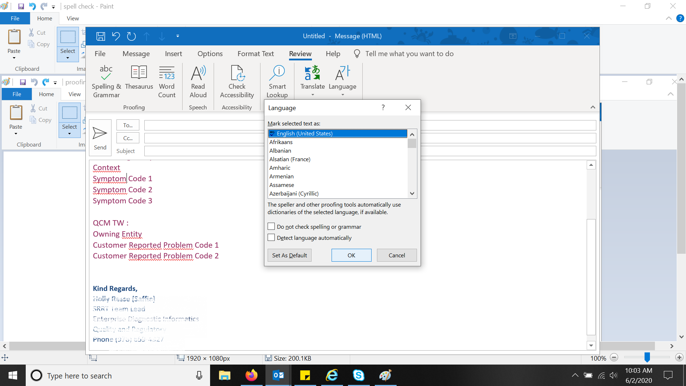Toggle the Azerbaijani (Cyrillic) expander arrow

tap(411, 193)
